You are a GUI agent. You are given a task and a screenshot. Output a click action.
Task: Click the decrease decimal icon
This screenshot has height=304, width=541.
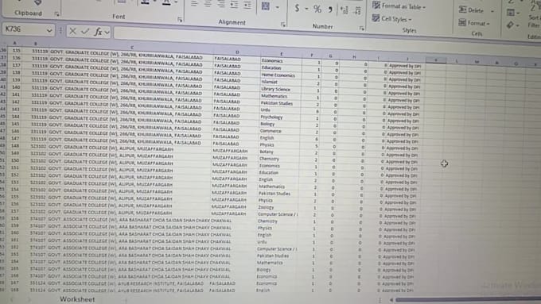(x=357, y=11)
